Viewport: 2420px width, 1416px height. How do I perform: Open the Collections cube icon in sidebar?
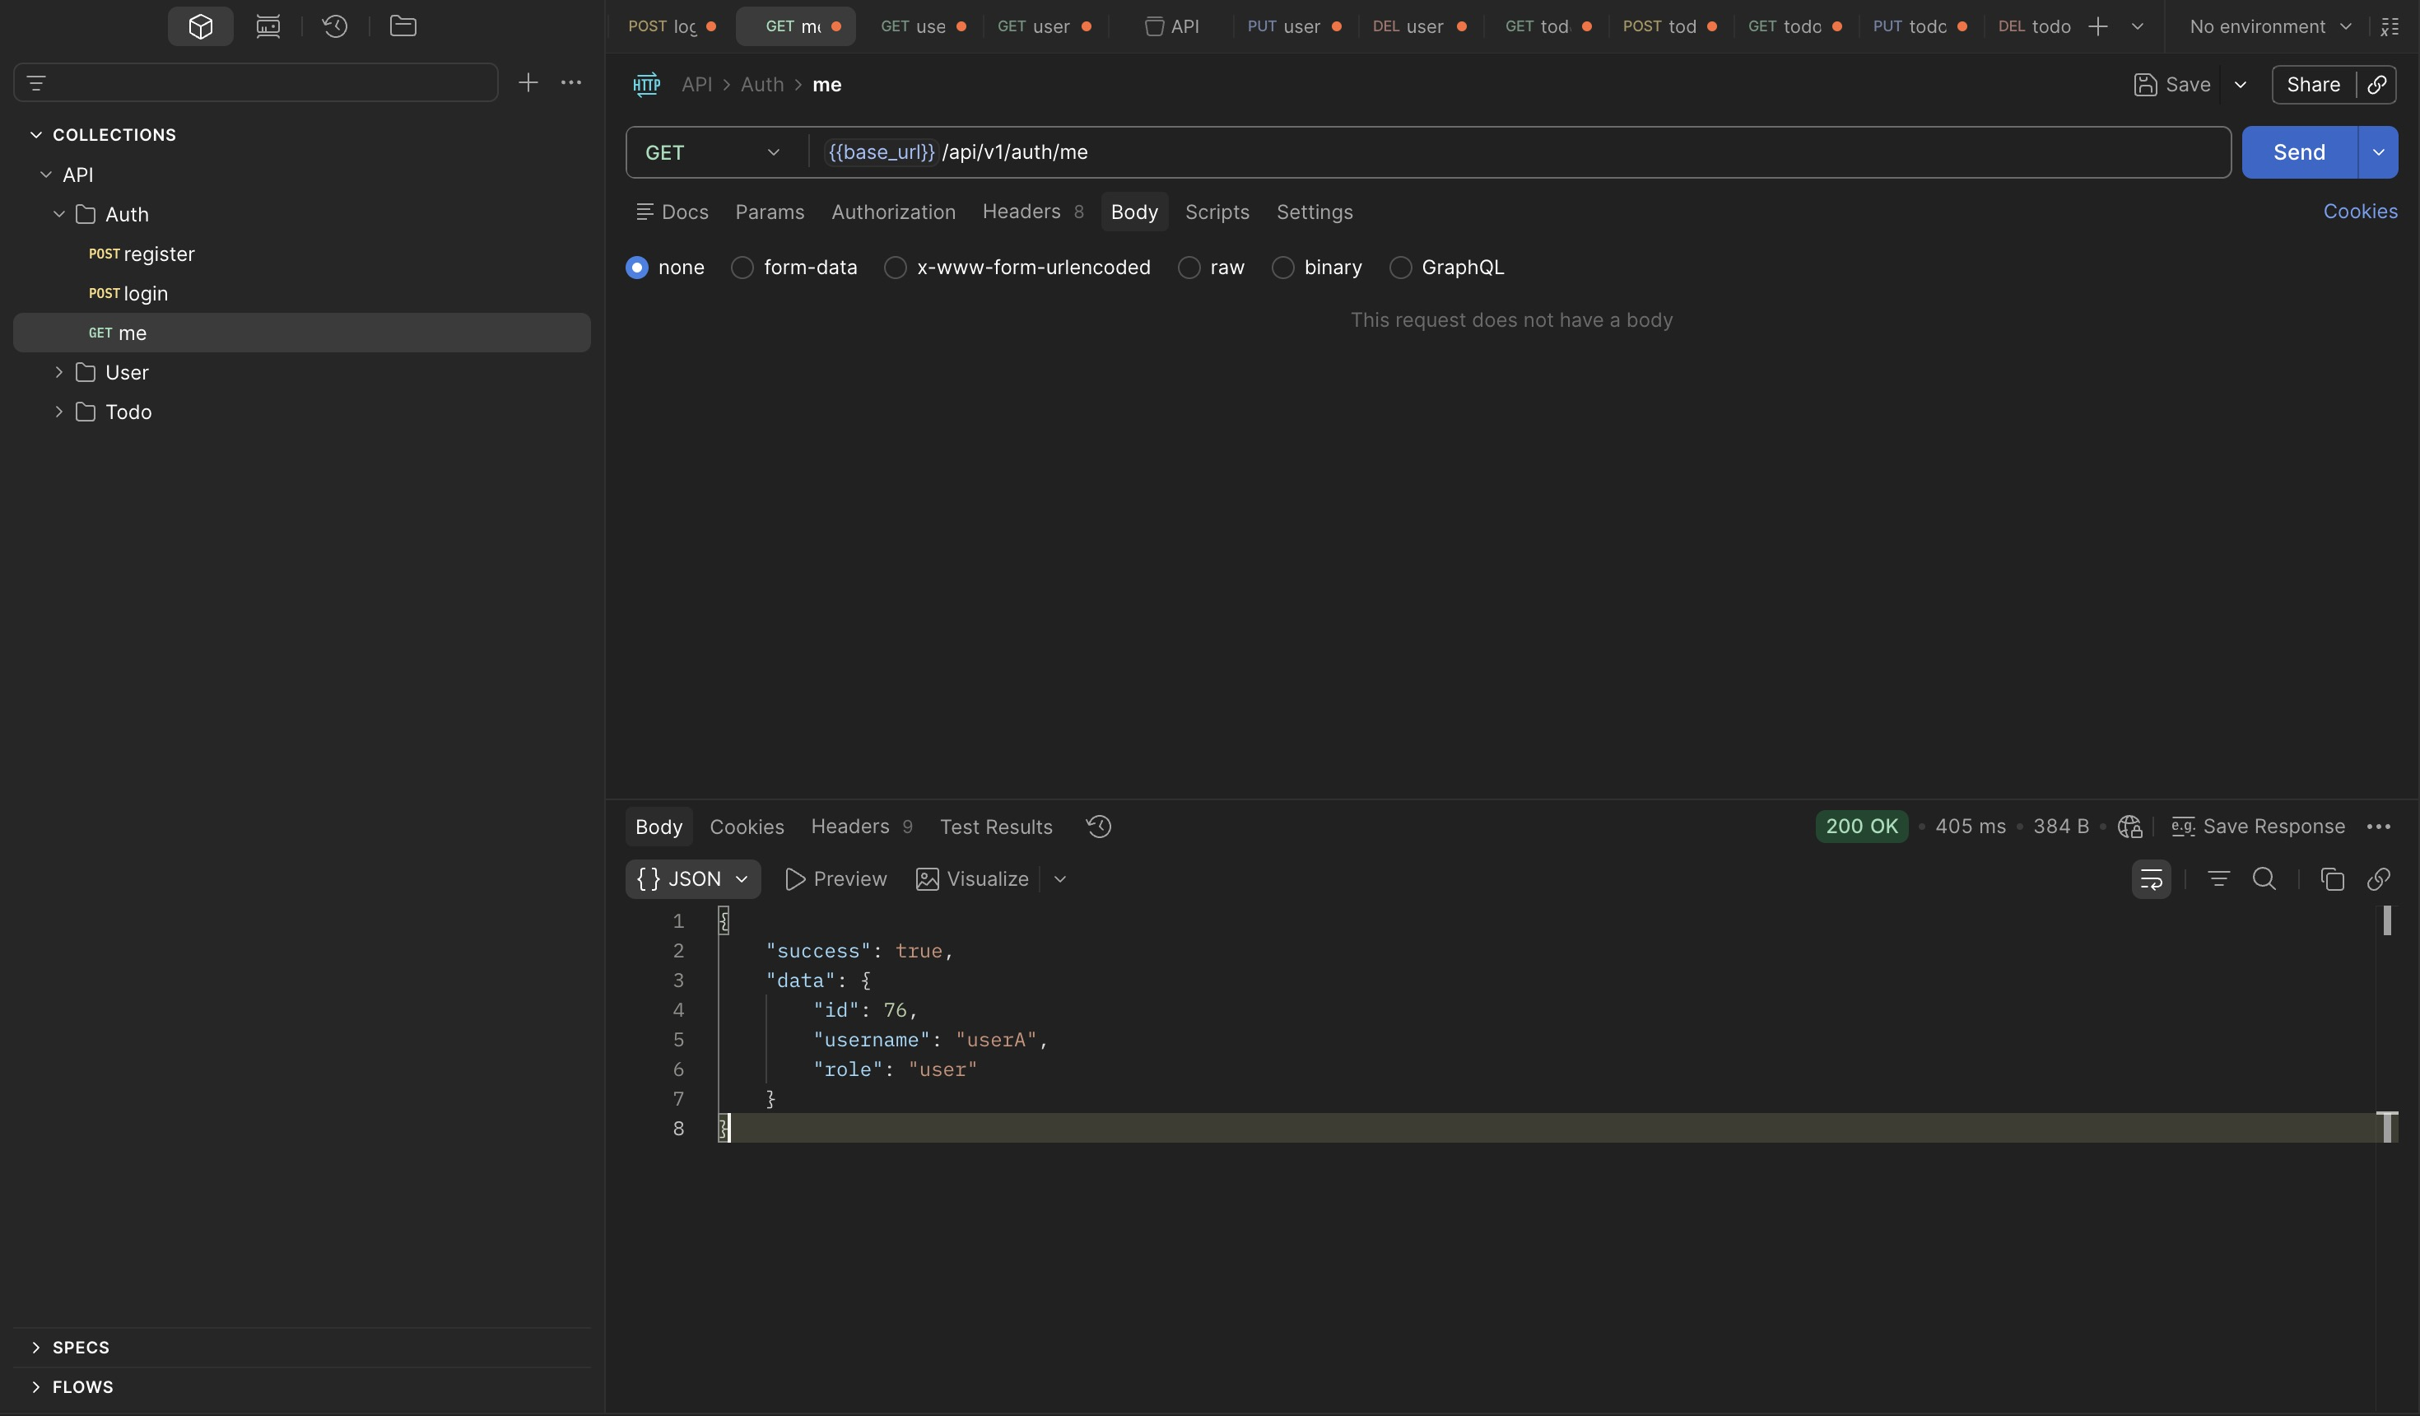200,26
